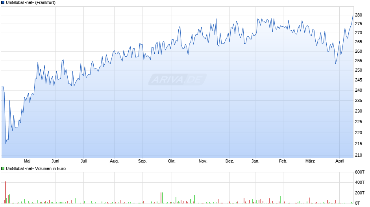Click the 0T volume axis value

point(357,203)
